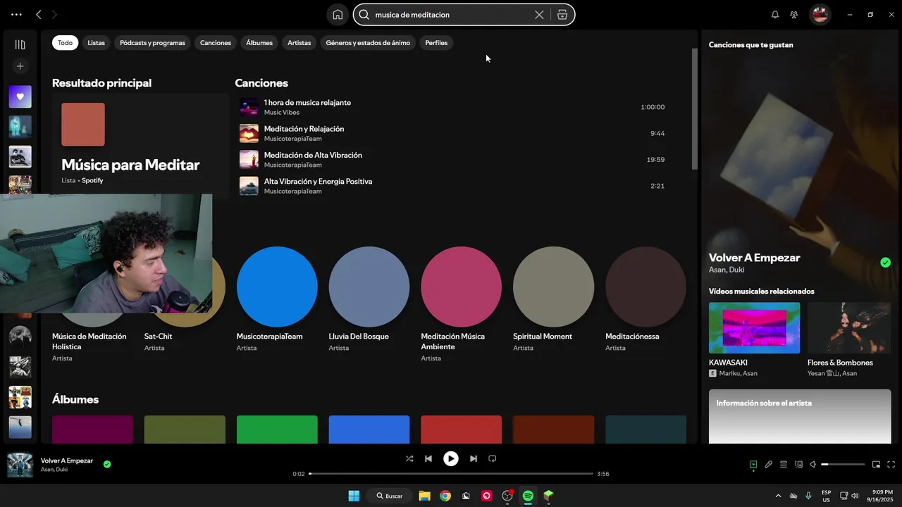The image size is (902, 507).
Task: Open the Music Vibes artist link
Action: coord(281,113)
